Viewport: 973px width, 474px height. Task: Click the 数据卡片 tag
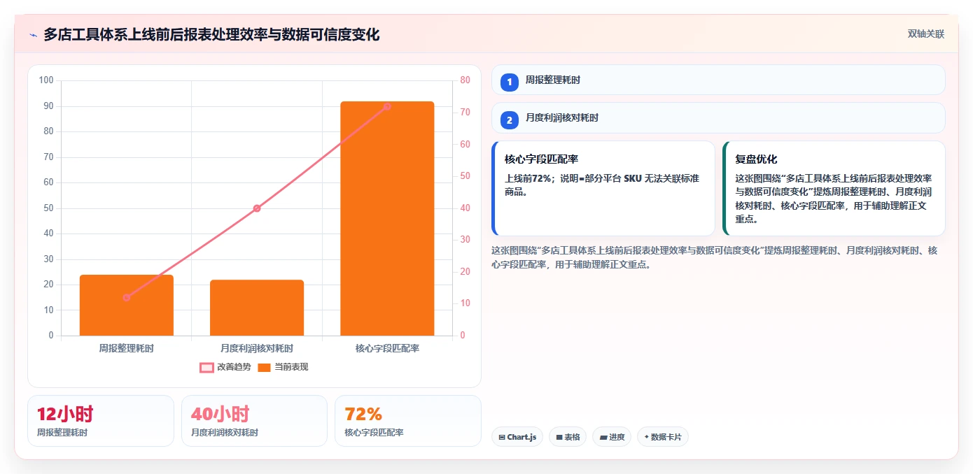pyautogui.click(x=663, y=437)
